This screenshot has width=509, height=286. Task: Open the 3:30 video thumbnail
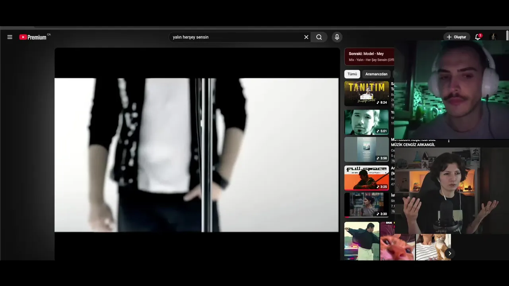pos(367,205)
